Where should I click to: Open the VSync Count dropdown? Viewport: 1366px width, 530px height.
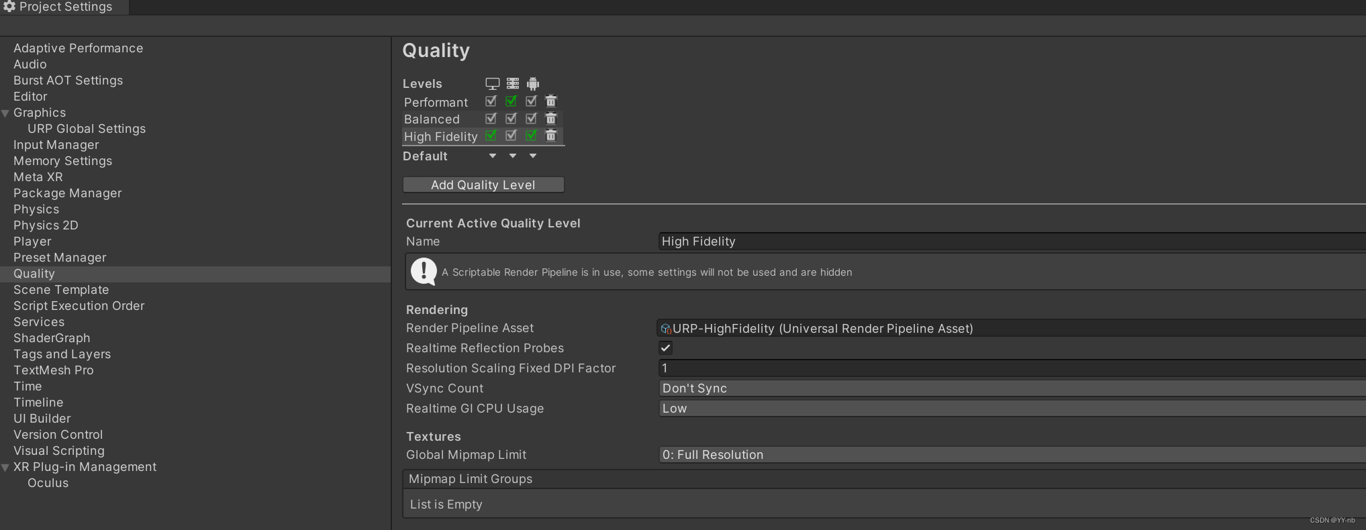pyautogui.click(x=1012, y=388)
